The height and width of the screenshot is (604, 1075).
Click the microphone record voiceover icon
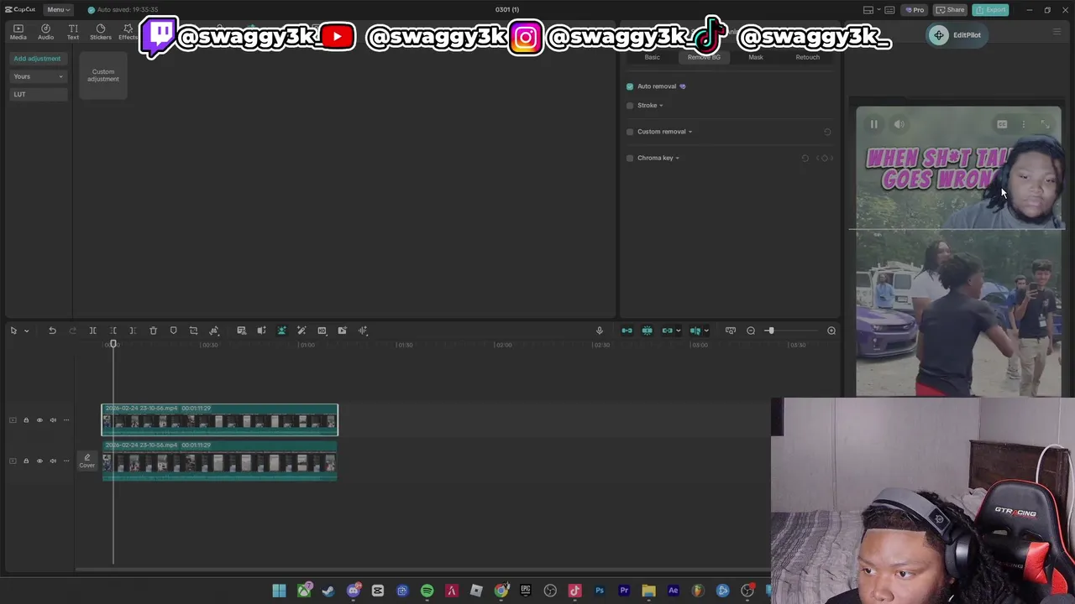click(x=600, y=331)
